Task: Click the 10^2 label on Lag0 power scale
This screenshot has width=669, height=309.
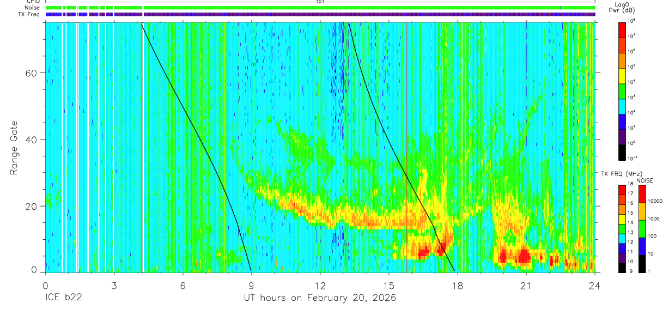Action: click(632, 112)
